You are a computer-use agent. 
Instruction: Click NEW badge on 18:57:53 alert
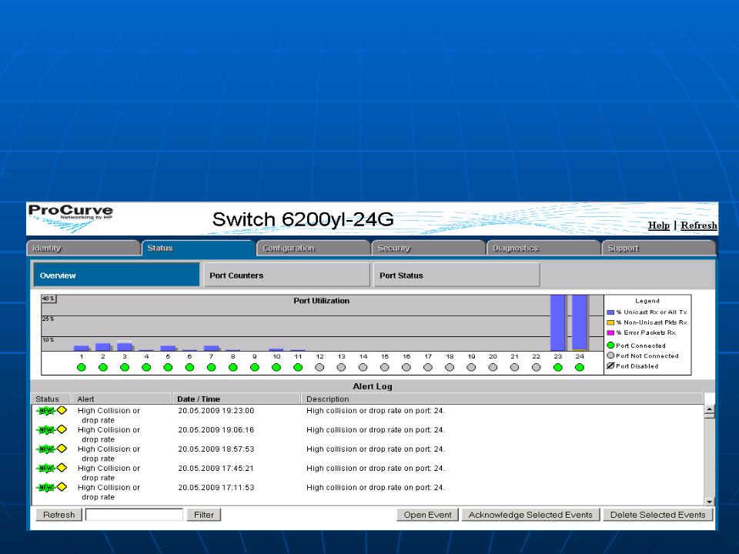click(46, 449)
